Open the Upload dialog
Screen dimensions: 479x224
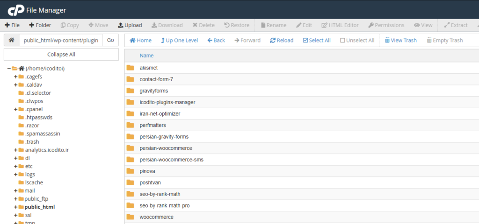coord(130,25)
